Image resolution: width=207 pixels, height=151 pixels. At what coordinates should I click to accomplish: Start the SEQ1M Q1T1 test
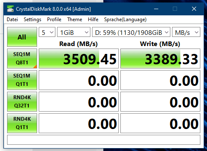tap(22, 80)
